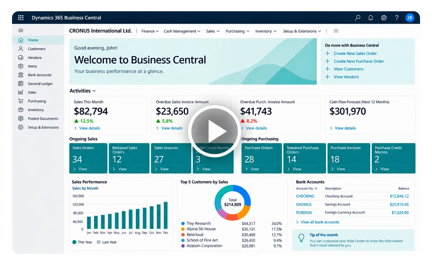Click plus icon beside Create New Sales Order

coord(327,53)
